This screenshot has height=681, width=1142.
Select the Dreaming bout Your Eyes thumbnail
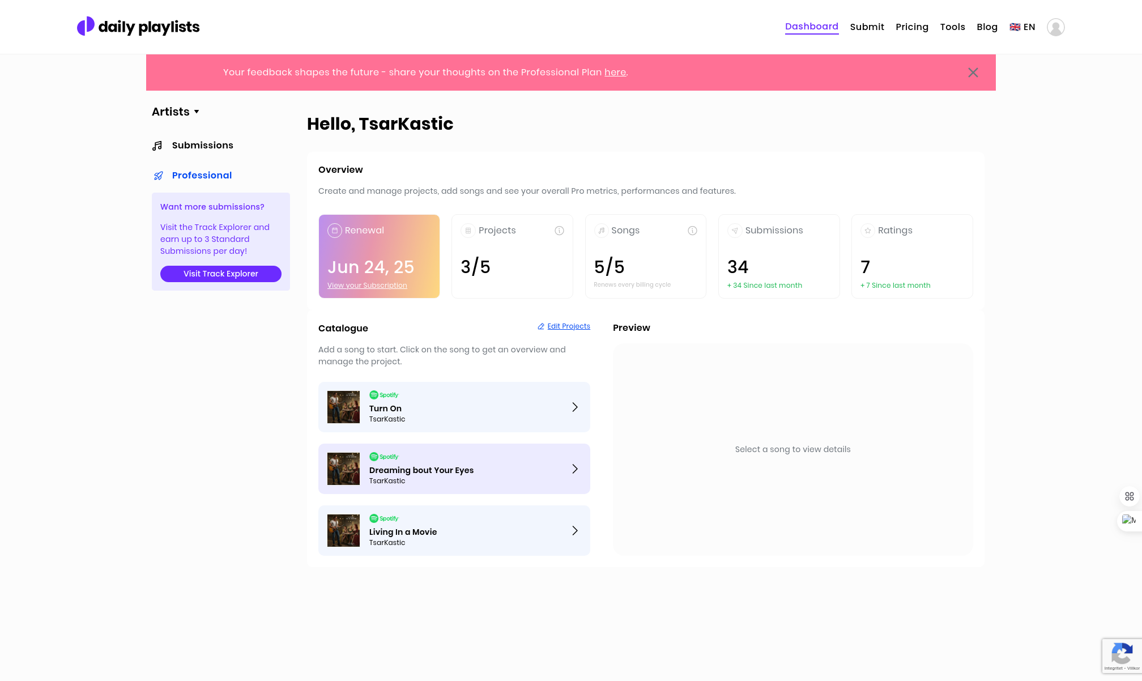point(343,469)
